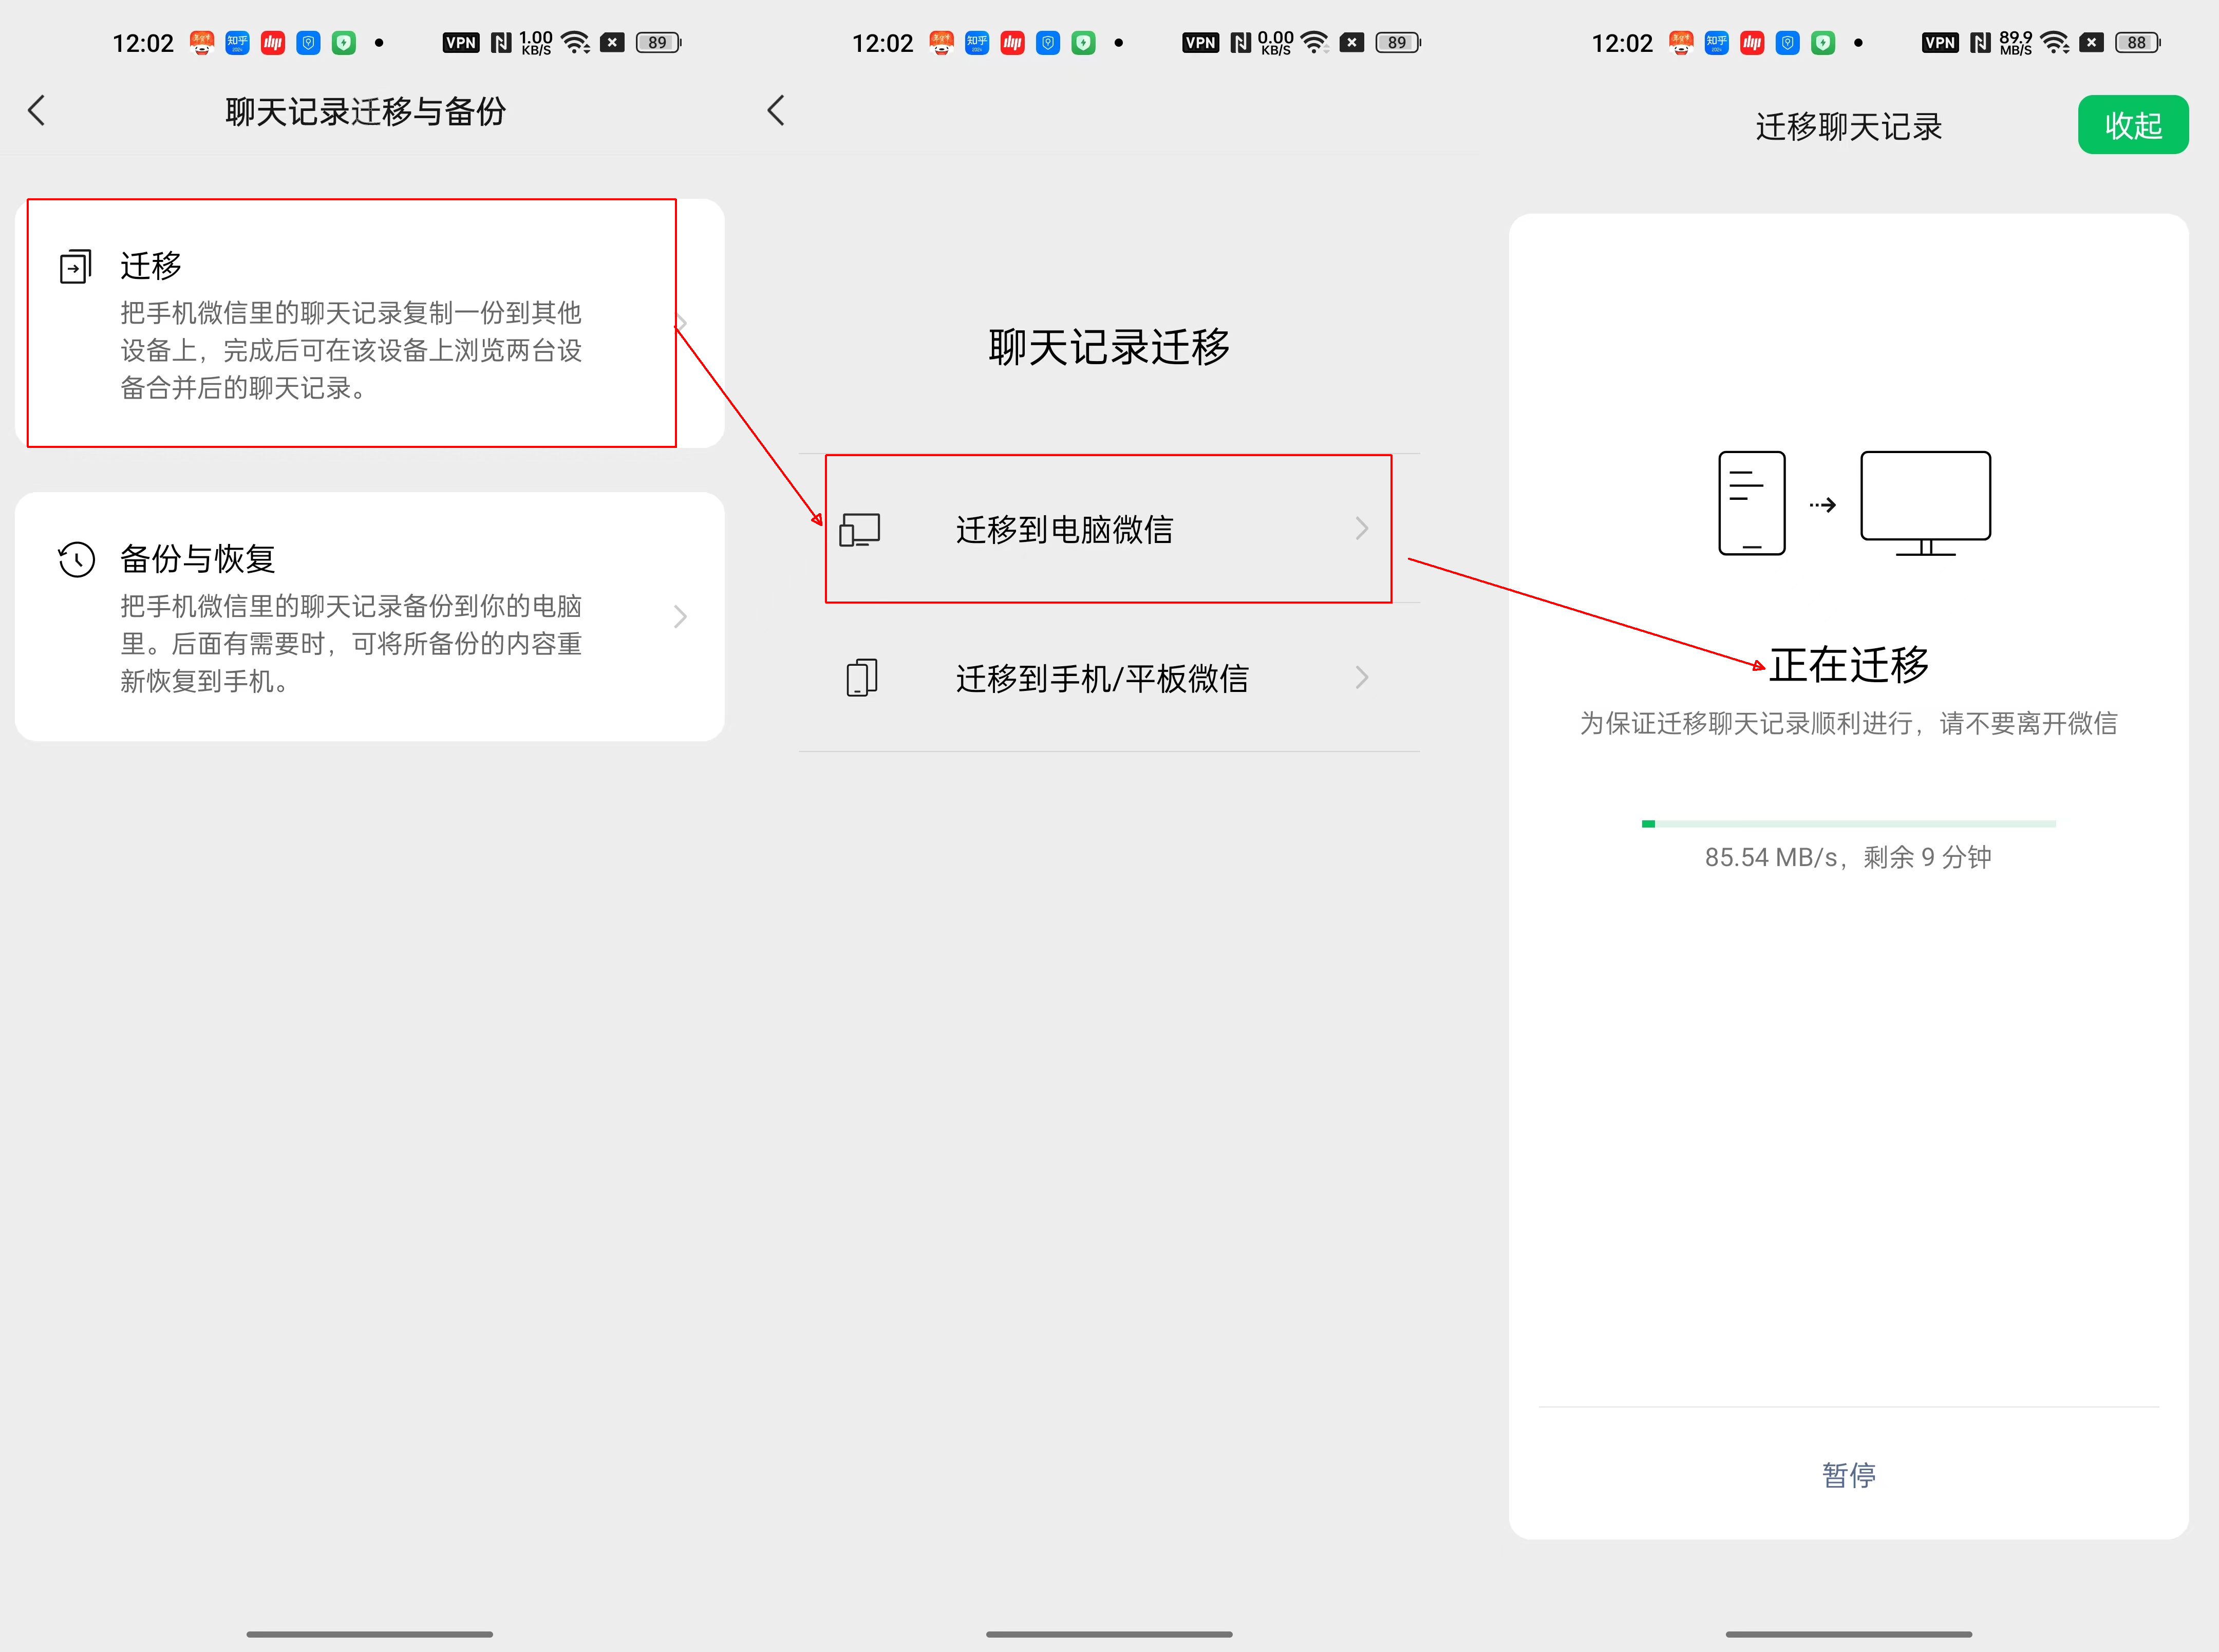This screenshot has width=2219, height=1652.
Task: Select 迁移到手机/平板微信 entry
Action: tap(1102, 678)
